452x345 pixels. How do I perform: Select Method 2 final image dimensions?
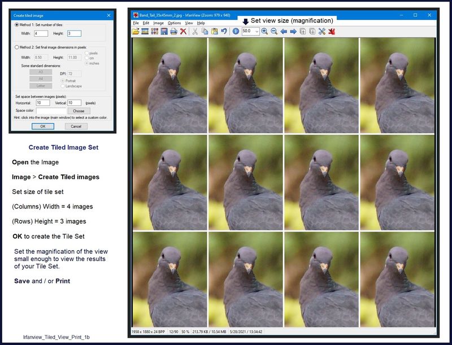[x=16, y=47]
